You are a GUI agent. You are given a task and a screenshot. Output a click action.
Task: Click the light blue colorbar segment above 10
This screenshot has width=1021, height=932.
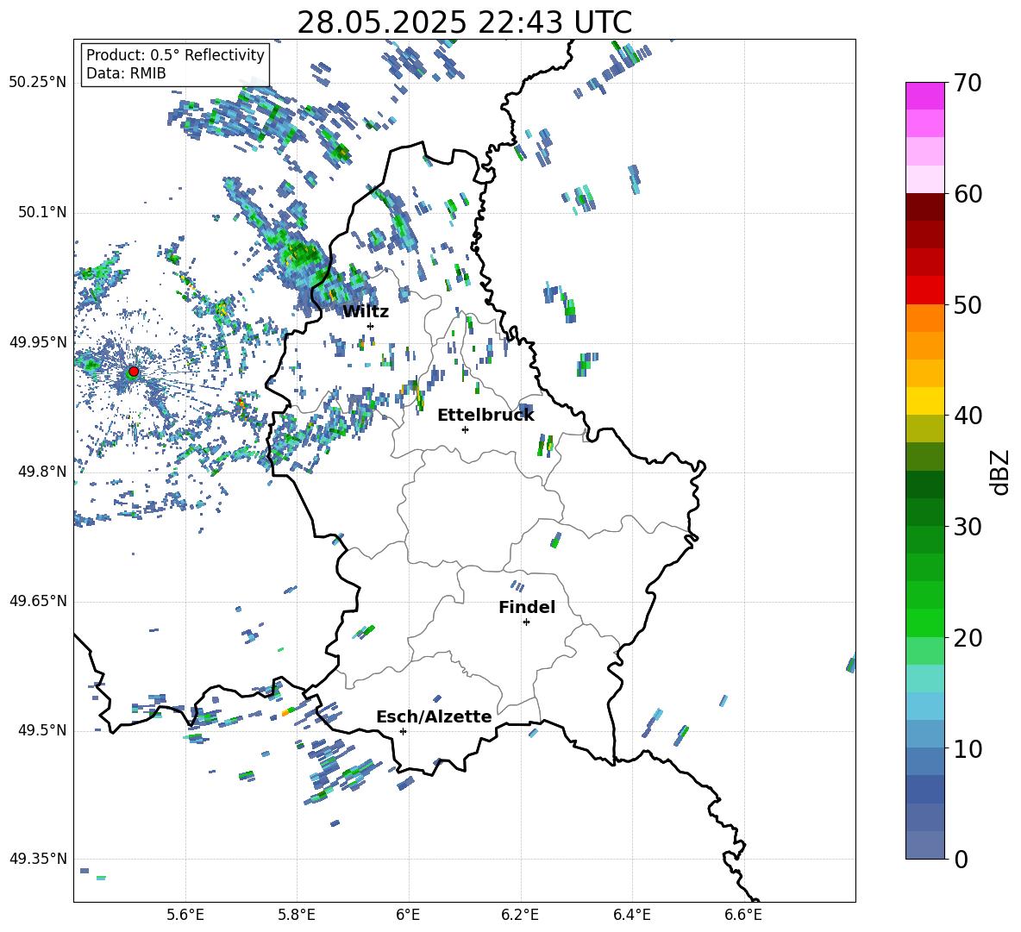[x=925, y=706]
